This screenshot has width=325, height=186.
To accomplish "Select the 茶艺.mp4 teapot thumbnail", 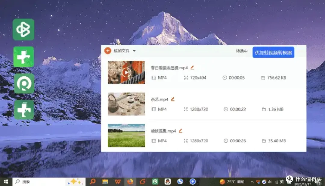I will coord(126,104).
